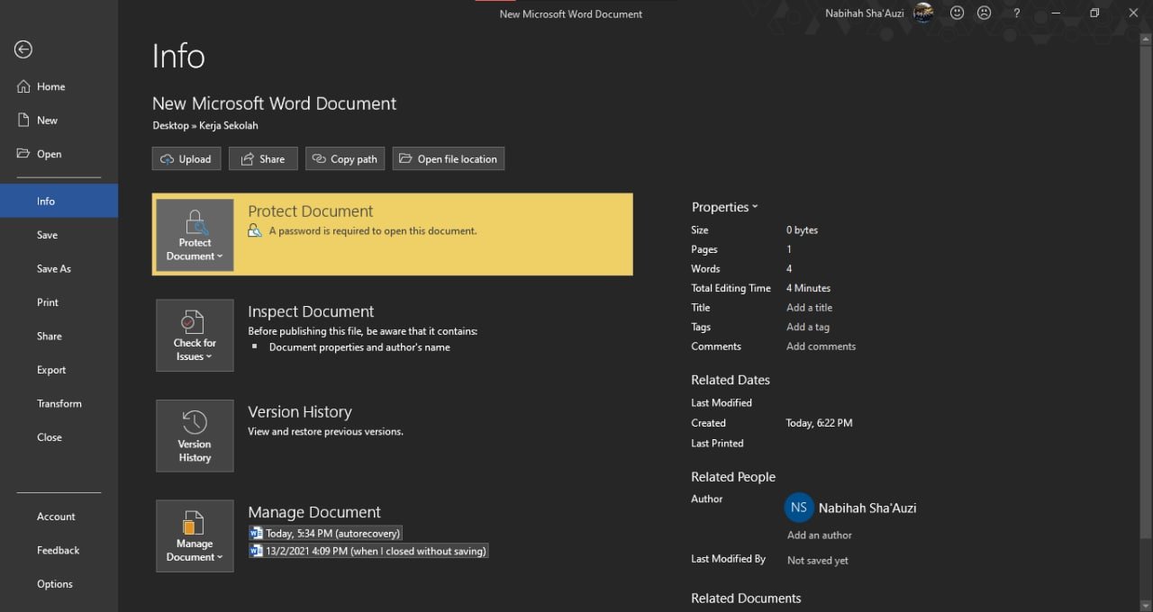
Task: Open the Share page in sidebar
Action: click(59, 336)
